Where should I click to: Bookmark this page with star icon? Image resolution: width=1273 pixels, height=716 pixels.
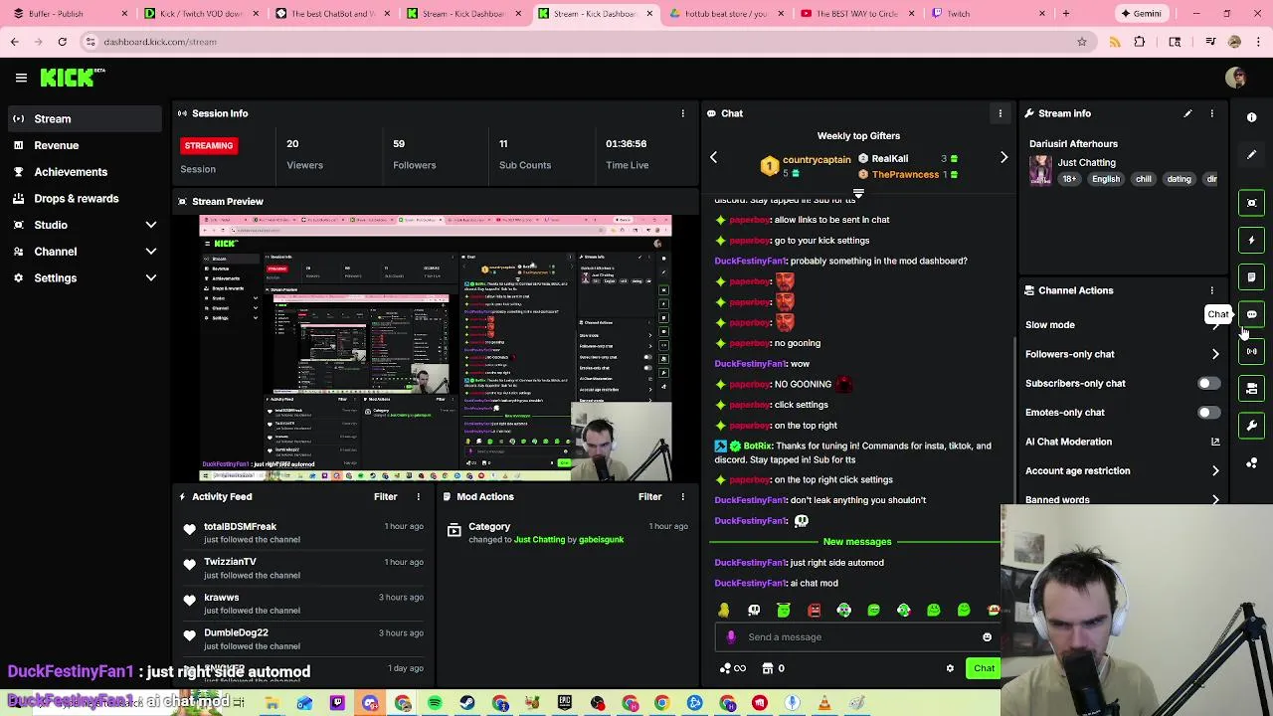point(1082,42)
